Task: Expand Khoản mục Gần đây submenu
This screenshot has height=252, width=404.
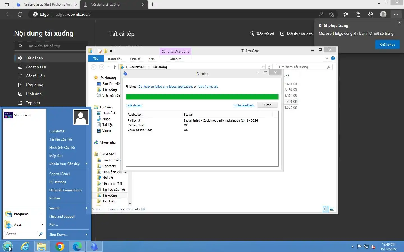Action: 68,164
